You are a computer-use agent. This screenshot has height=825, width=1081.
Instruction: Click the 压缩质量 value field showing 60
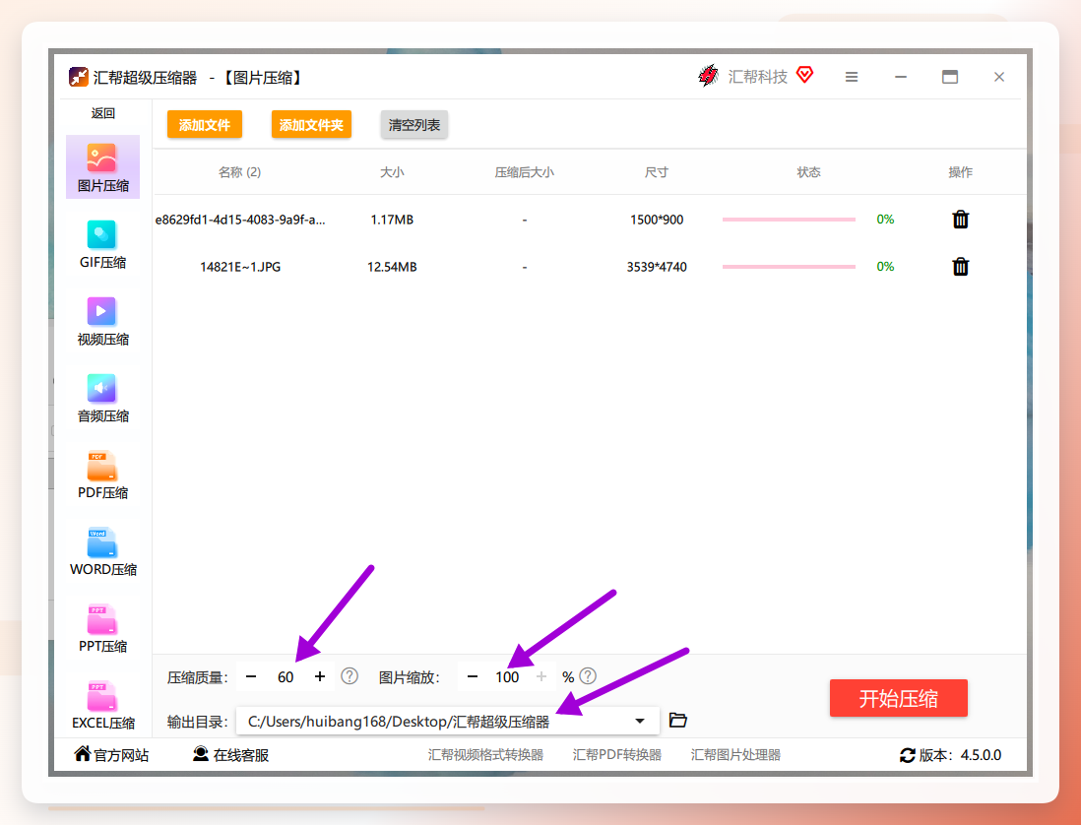pos(286,676)
